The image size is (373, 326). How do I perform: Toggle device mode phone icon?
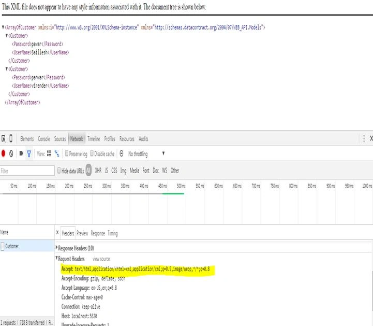[11, 138]
